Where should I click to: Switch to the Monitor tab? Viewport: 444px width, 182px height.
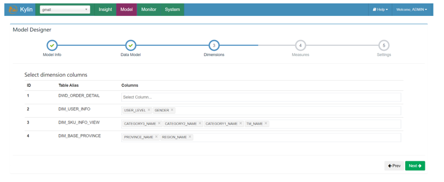pyautogui.click(x=149, y=10)
